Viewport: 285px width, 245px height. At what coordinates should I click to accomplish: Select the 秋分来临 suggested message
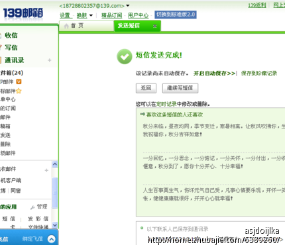pyautogui.click(x=213, y=130)
